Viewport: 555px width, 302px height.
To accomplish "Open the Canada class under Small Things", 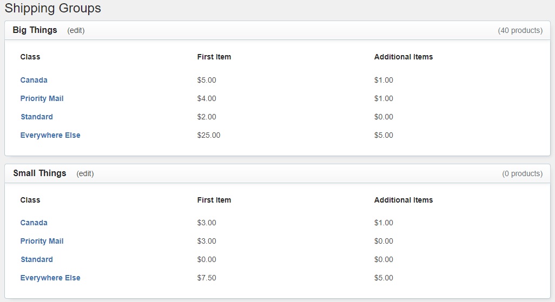I will 34,223.
